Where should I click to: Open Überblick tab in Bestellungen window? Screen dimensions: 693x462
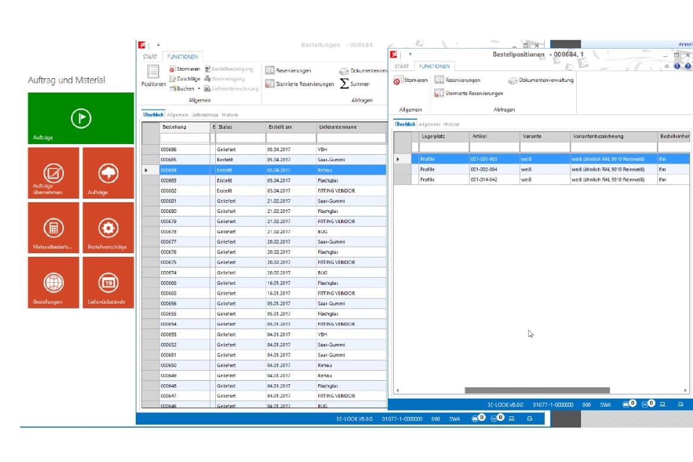click(x=154, y=114)
